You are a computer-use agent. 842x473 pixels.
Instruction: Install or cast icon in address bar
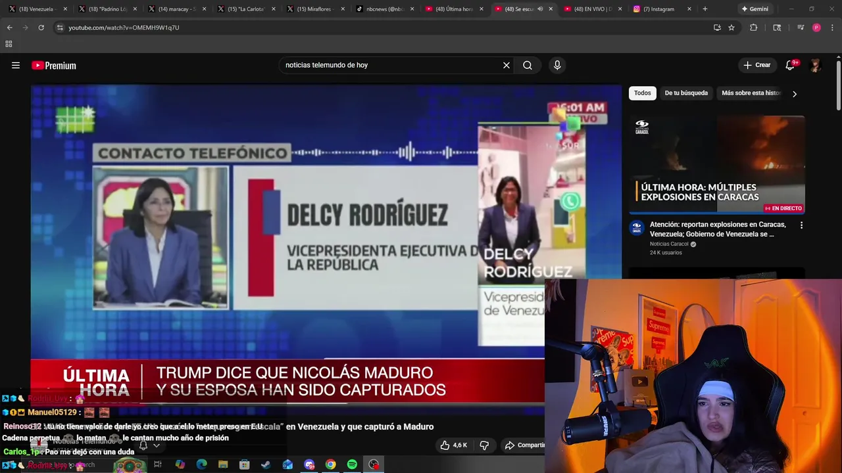click(x=717, y=28)
